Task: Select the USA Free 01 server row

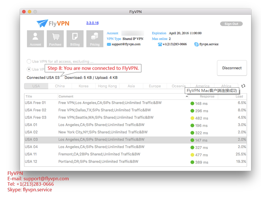Action: (135, 103)
